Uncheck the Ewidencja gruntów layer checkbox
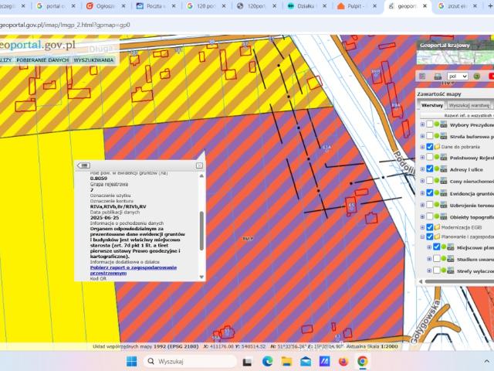The height and width of the screenshot is (371, 494). (x=430, y=192)
